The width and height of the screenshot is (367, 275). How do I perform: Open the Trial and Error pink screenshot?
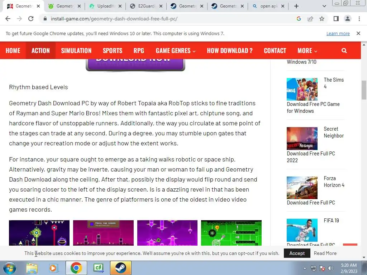(x=103, y=233)
